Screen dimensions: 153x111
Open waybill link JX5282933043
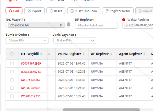(31, 88)
